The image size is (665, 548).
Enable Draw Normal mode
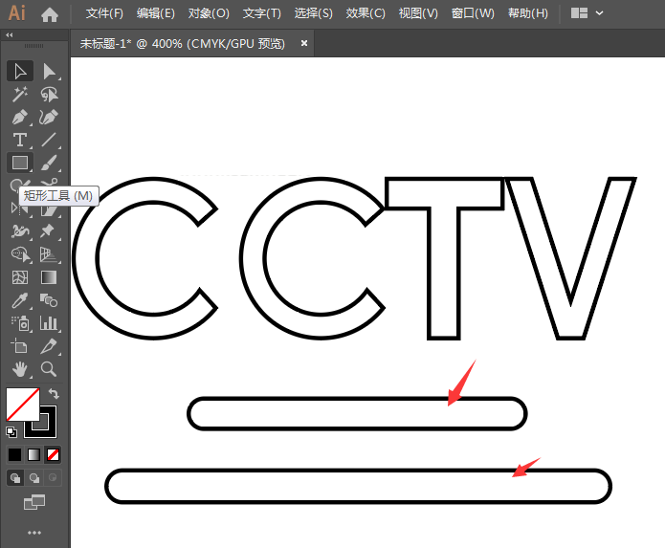pyautogui.click(x=15, y=477)
